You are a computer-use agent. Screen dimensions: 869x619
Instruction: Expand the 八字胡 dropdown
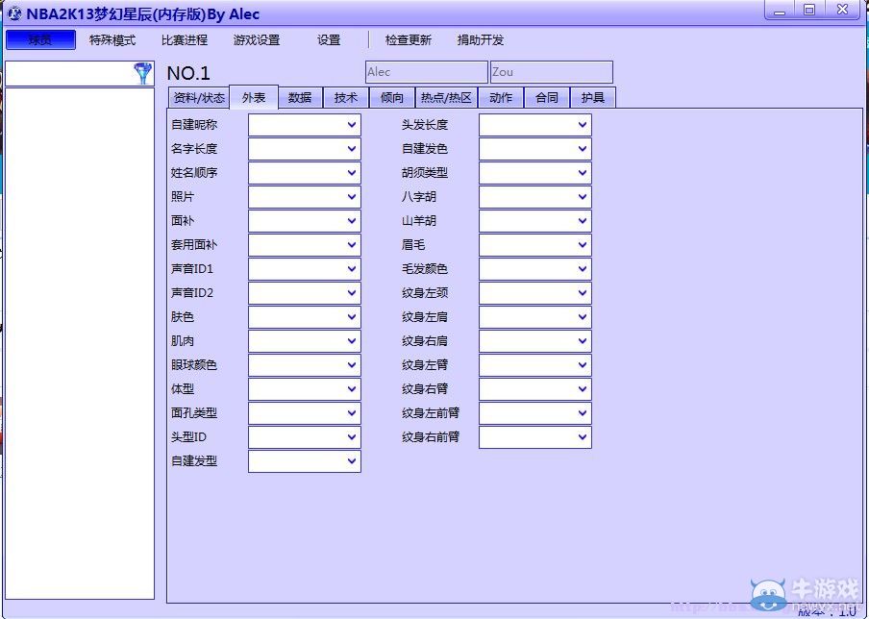point(534,197)
